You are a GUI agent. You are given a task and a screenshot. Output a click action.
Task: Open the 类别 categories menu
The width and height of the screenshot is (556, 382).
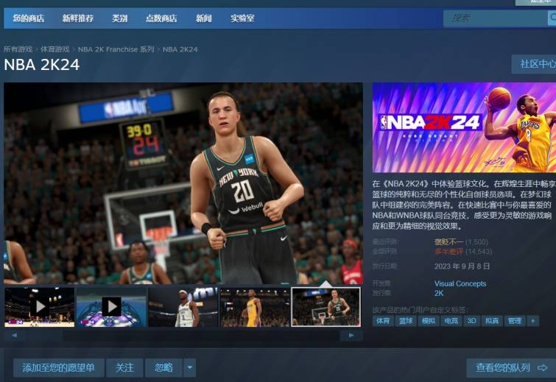pos(119,18)
